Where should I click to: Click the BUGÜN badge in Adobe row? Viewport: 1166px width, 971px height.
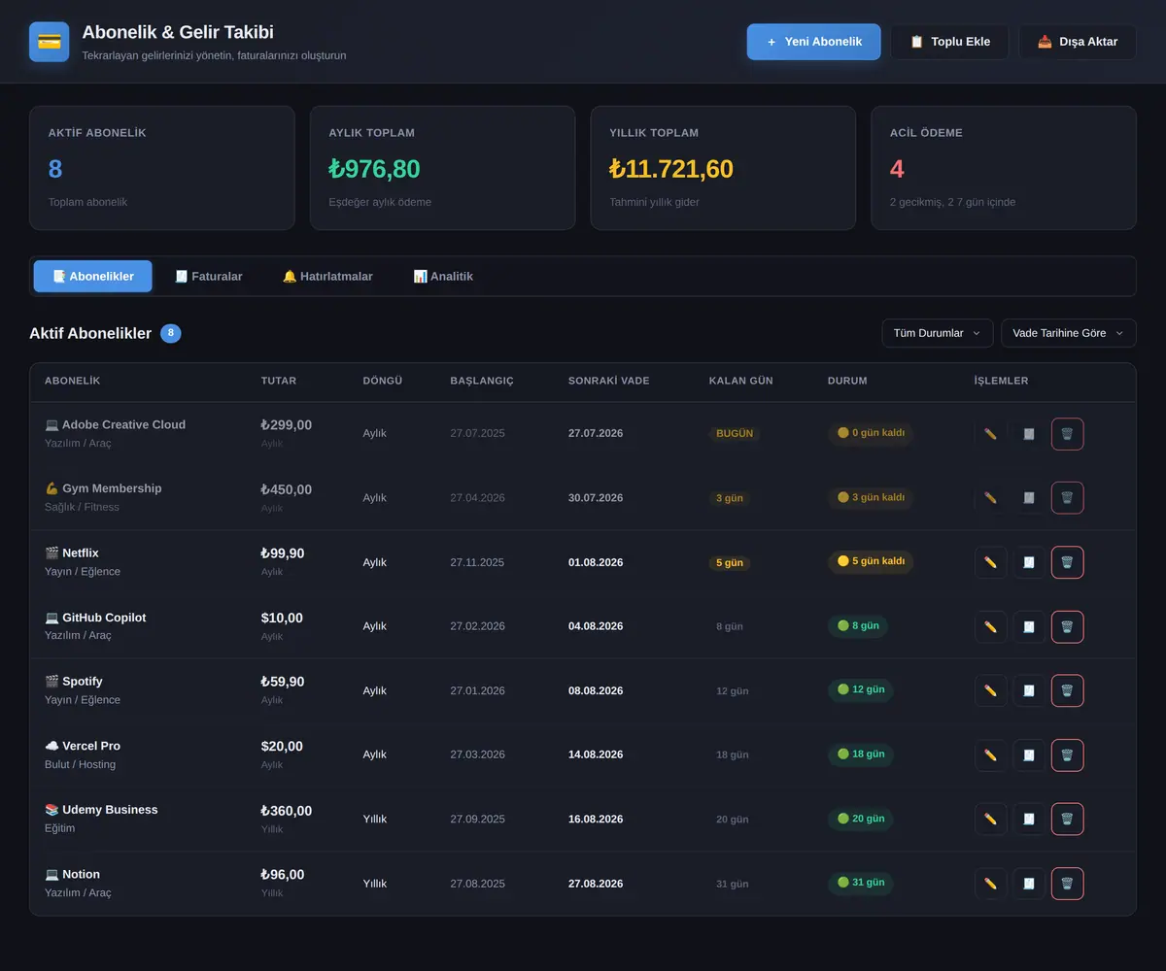point(735,434)
